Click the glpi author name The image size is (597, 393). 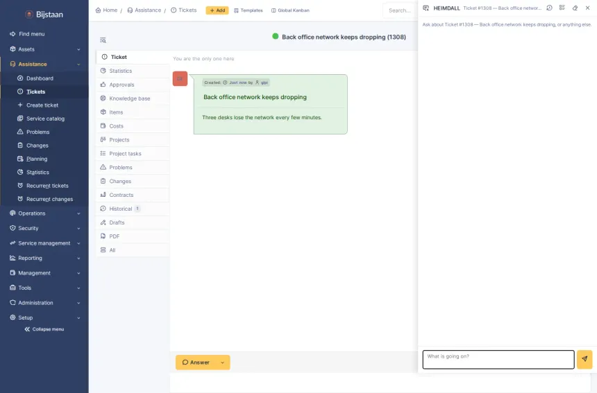[x=264, y=82]
